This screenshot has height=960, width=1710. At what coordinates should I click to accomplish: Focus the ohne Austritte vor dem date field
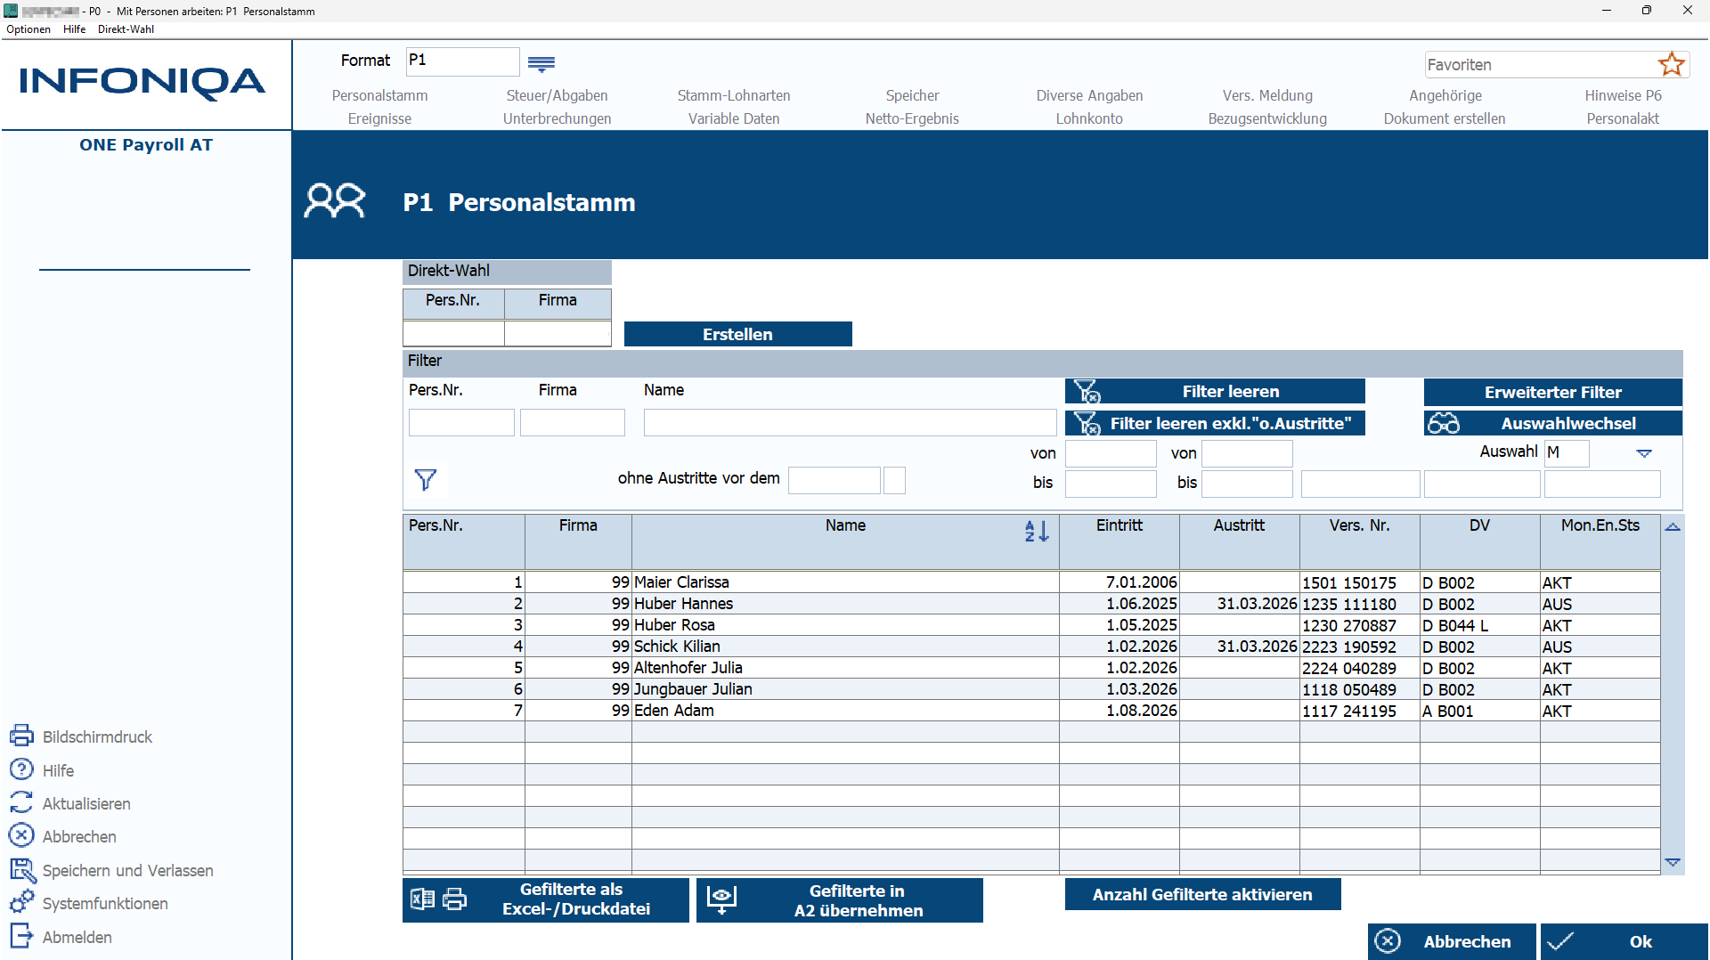(x=835, y=480)
